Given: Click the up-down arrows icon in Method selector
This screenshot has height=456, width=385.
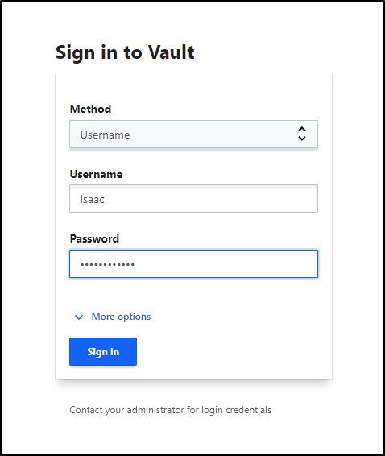Looking at the screenshot, I should pos(302,134).
